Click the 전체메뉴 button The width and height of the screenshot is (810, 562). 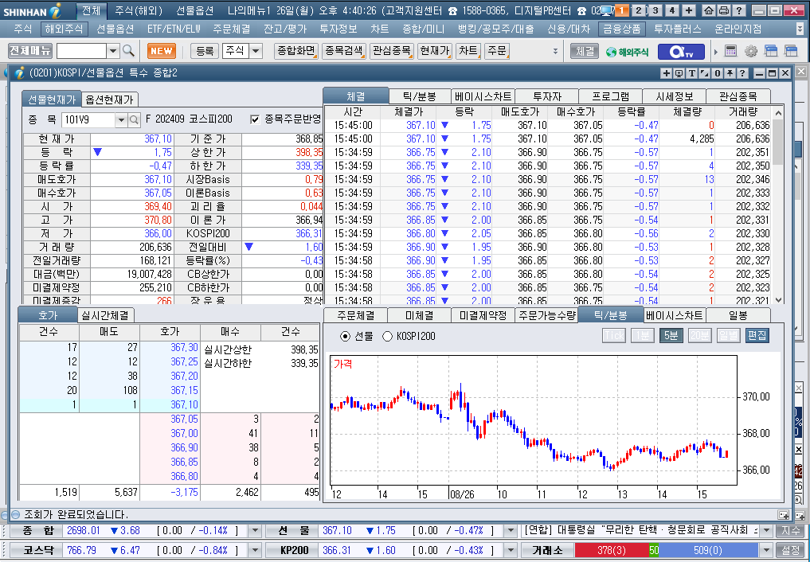point(30,51)
